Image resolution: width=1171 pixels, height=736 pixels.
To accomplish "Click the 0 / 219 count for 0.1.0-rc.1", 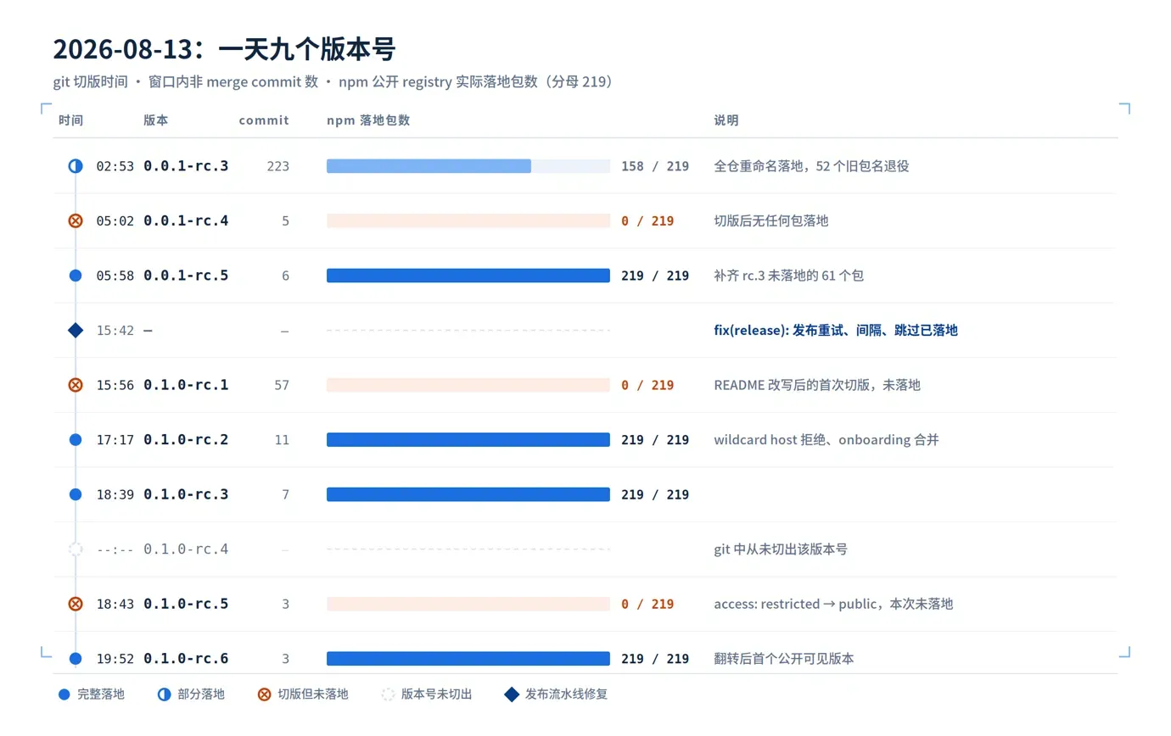I will [647, 385].
